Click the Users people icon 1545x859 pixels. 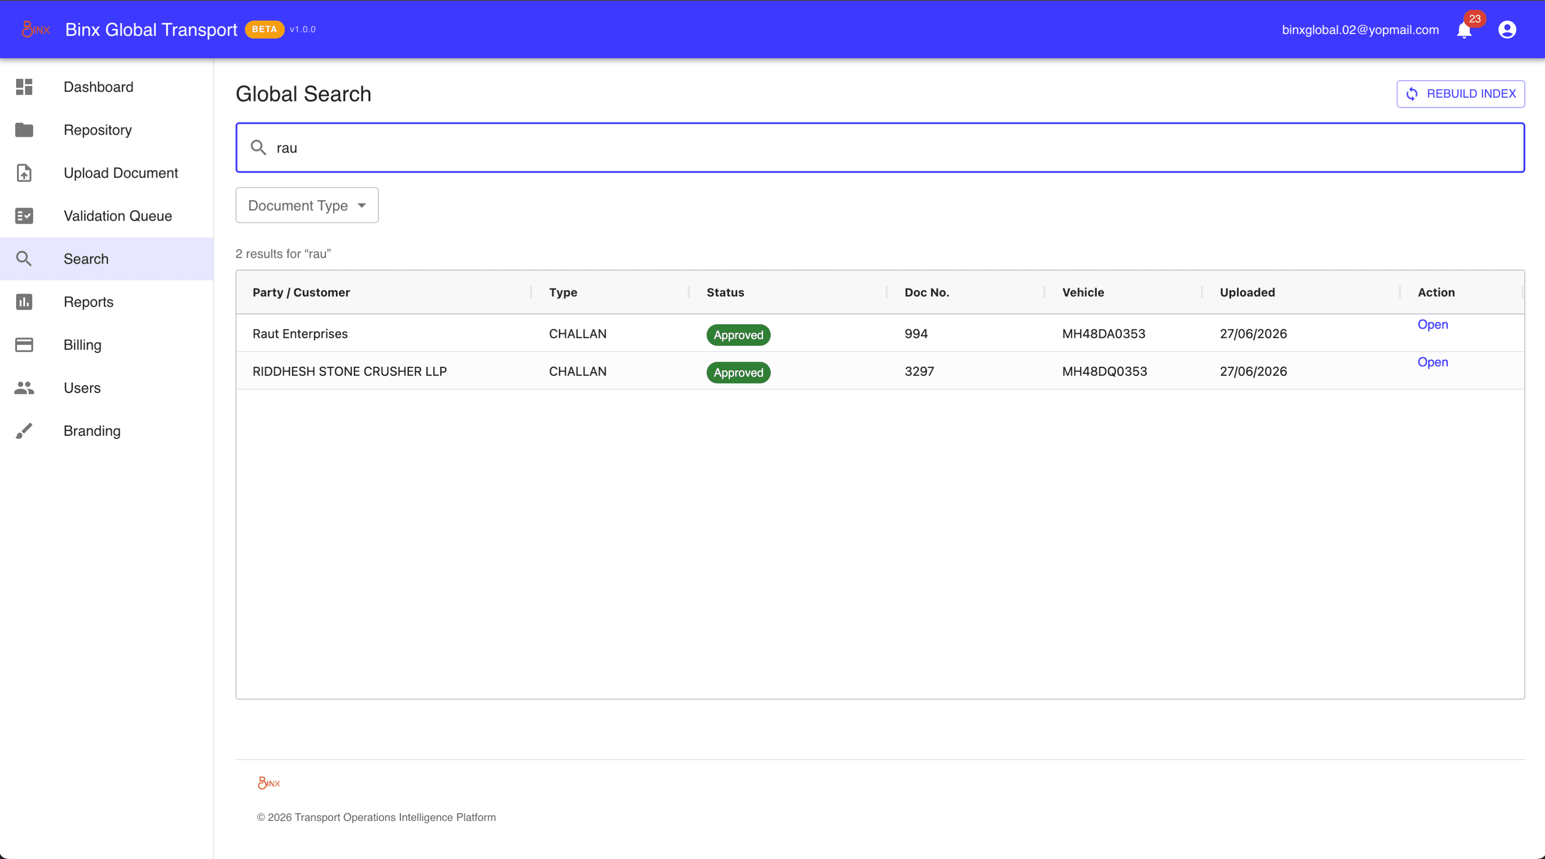tap(24, 387)
